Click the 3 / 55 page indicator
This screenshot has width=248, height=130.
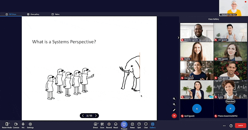pyautogui.click(x=89, y=116)
